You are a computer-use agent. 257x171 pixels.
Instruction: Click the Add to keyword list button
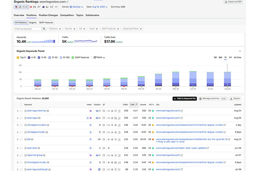point(185,98)
